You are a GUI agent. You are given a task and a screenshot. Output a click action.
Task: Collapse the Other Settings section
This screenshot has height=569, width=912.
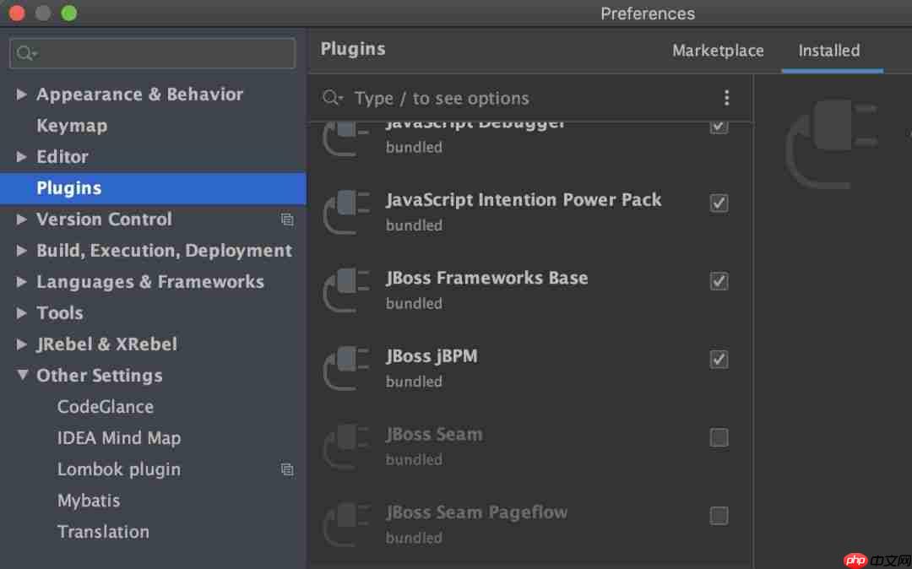click(22, 375)
